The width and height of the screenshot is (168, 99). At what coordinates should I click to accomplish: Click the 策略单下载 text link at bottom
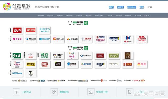pyautogui.click(x=102, y=92)
